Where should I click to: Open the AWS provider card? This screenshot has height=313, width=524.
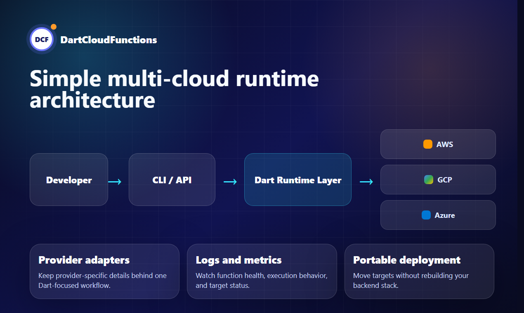pos(438,144)
